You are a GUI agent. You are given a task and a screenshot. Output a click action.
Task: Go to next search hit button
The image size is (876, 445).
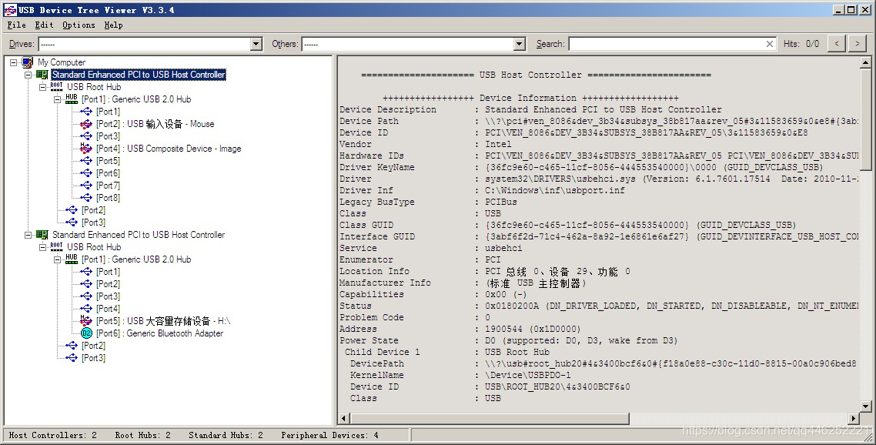coord(857,44)
